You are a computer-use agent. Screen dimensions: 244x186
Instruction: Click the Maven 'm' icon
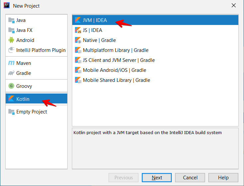click(x=11, y=63)
